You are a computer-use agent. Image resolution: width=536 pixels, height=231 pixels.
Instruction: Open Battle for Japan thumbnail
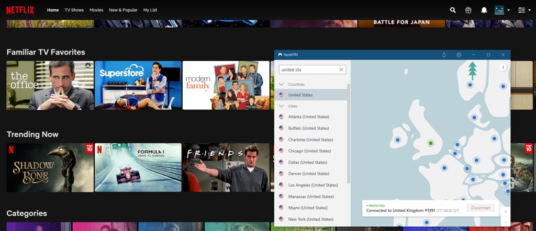(401, 23)
